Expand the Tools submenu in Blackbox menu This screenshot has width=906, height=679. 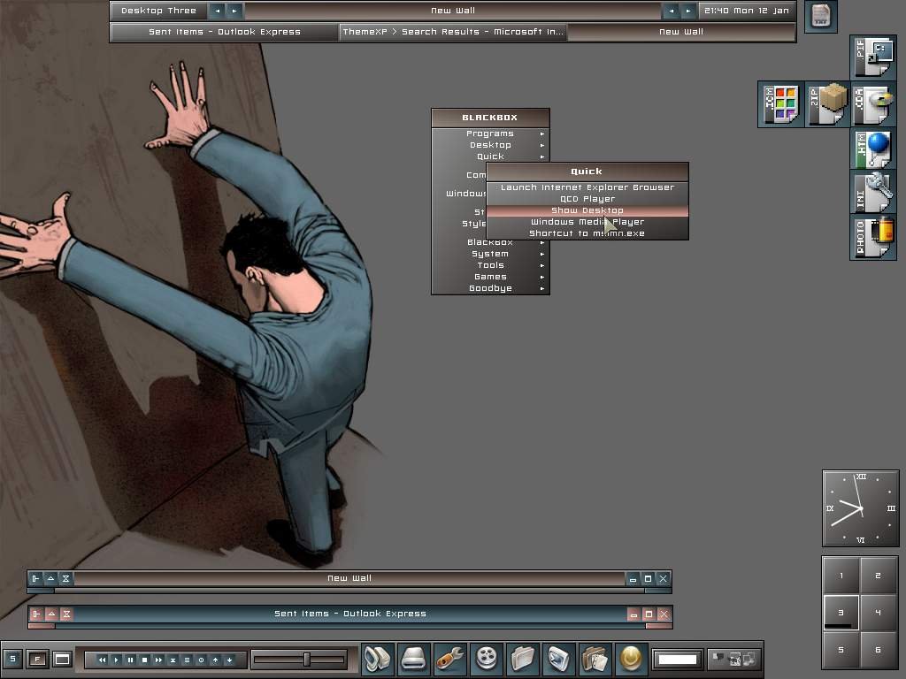490,265
